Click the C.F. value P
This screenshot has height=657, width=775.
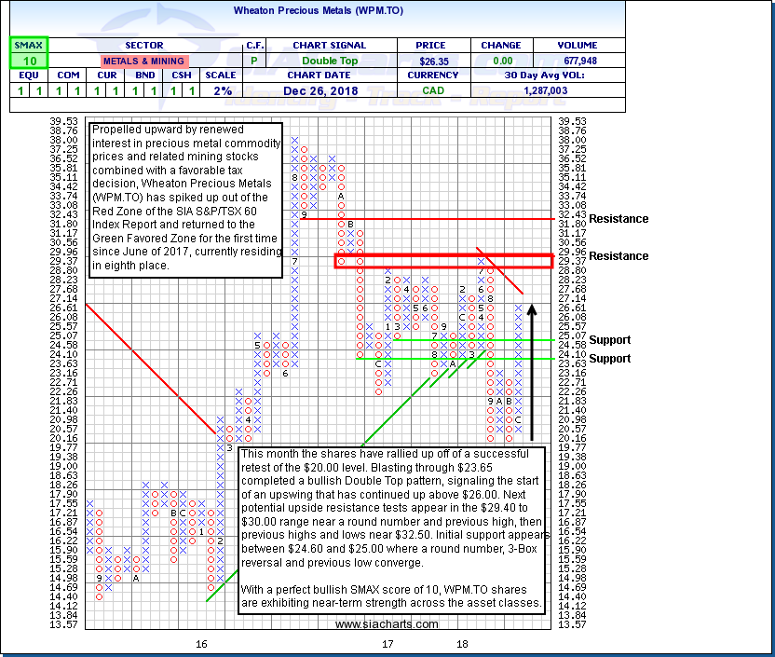click(255, 61)
